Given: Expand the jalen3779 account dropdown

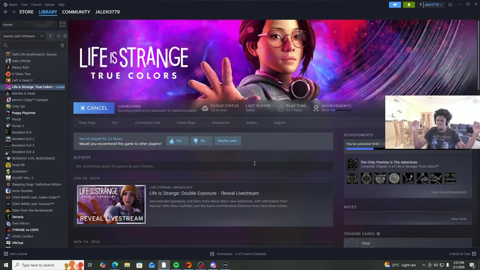Looking at the screenshot, I should tap(433, 4).
